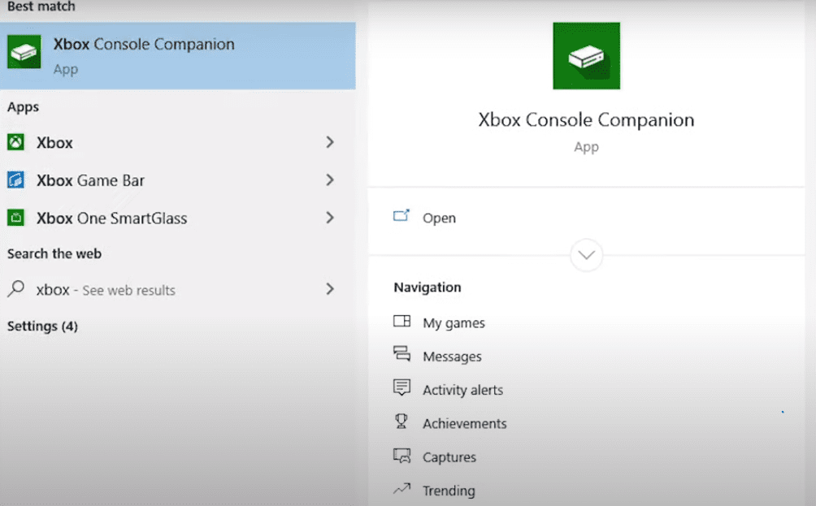Click the My games icon
The width and height of the screenshot is (816, 506).
pos(401,321)
